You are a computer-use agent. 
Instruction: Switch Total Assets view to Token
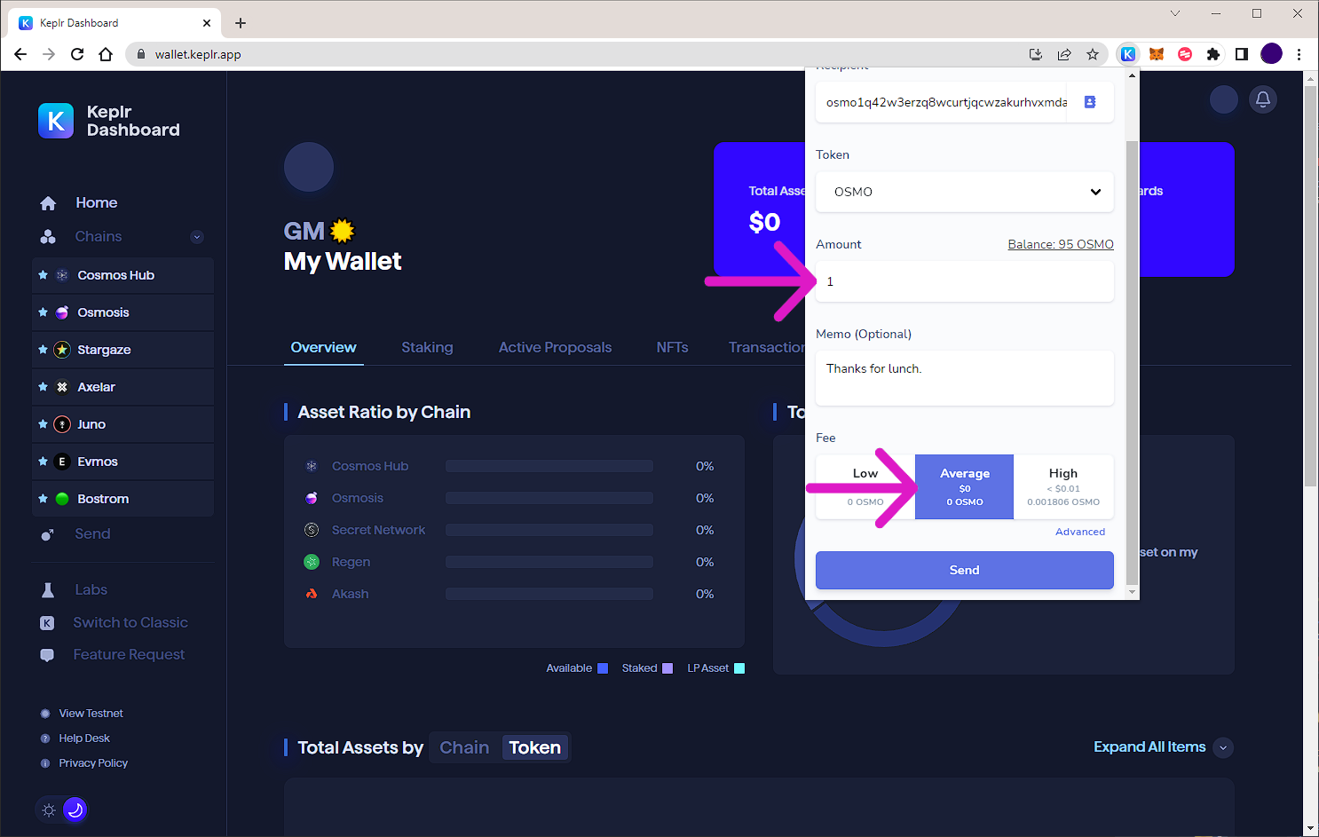[x=535, y=748]
